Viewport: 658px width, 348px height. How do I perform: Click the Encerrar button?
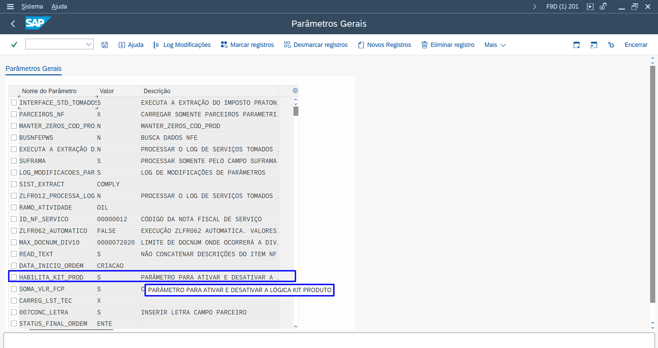(x=636, y=45)
